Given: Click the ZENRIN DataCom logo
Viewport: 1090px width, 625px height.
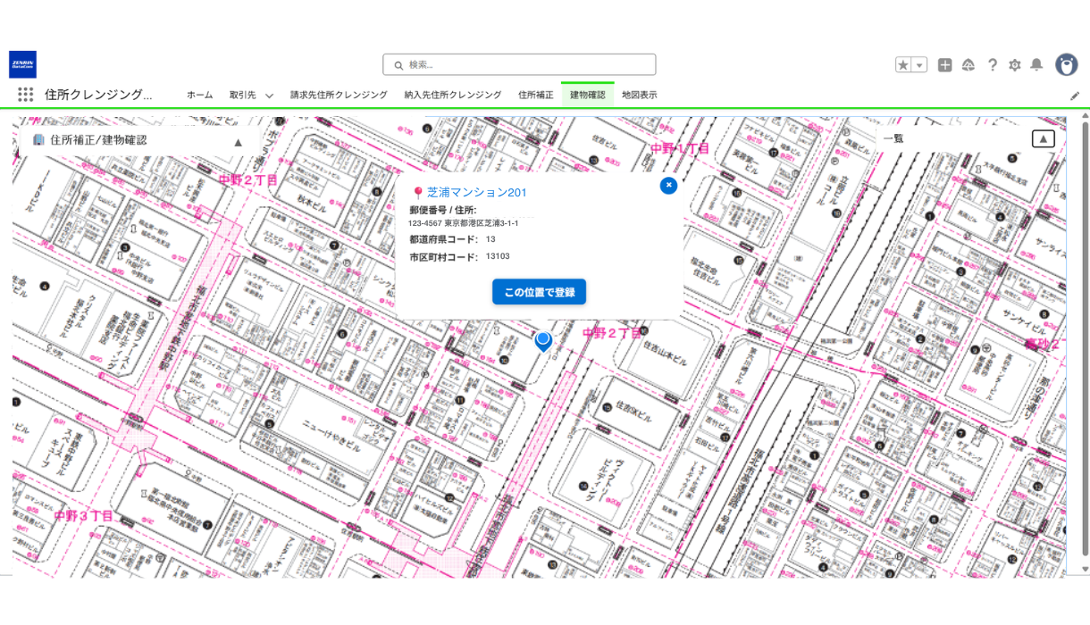Looking at the screenshot, I should click(x=23, y=64).
